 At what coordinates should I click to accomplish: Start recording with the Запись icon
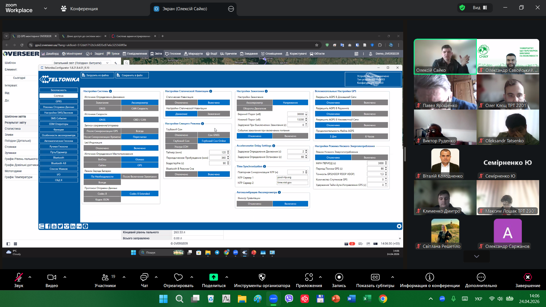pyautogui.click(x=339, y=277)
